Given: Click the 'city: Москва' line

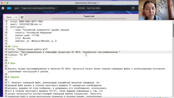Looking at the screenshot, I should (x=23, y=38).
